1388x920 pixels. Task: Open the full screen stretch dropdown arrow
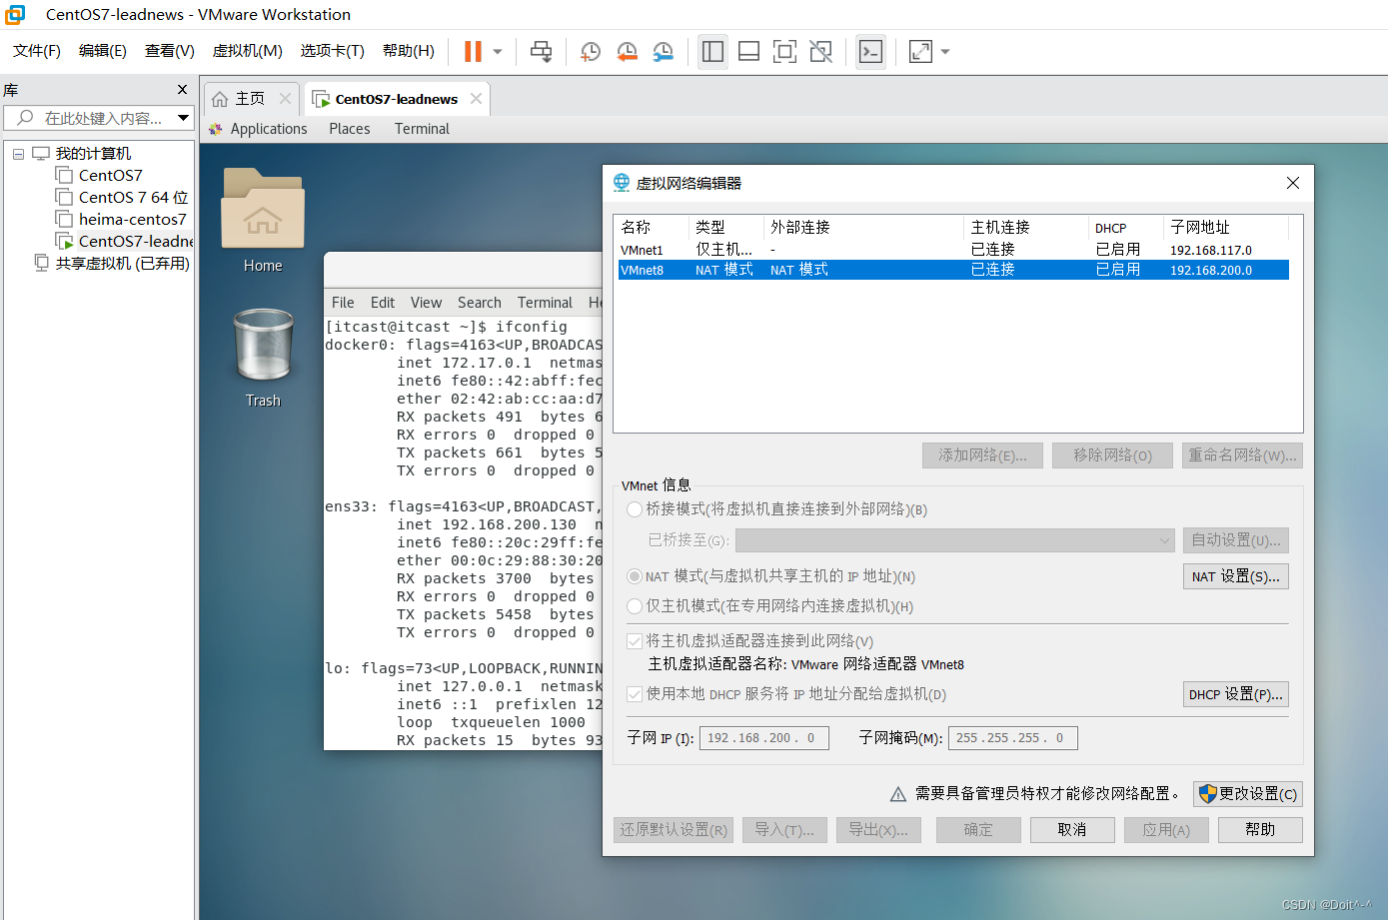(x=944, y=51)
